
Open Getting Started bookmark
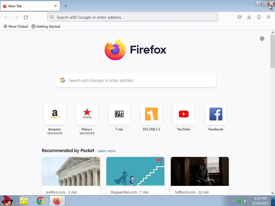46,27
